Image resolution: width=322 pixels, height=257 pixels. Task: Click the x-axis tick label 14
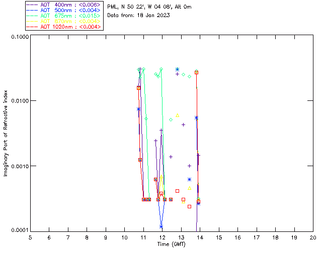point(200,238)
